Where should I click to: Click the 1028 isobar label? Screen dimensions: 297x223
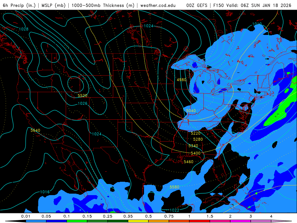(24, 29)
